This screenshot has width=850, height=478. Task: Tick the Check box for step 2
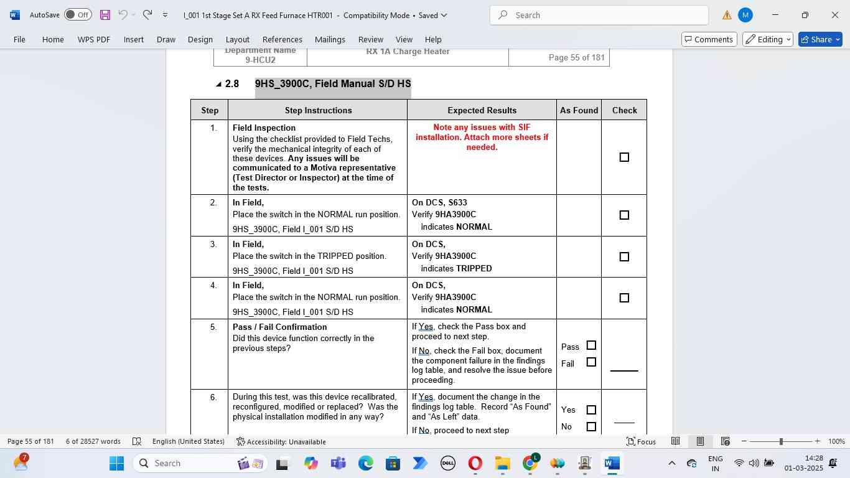[x=624, y=215]
